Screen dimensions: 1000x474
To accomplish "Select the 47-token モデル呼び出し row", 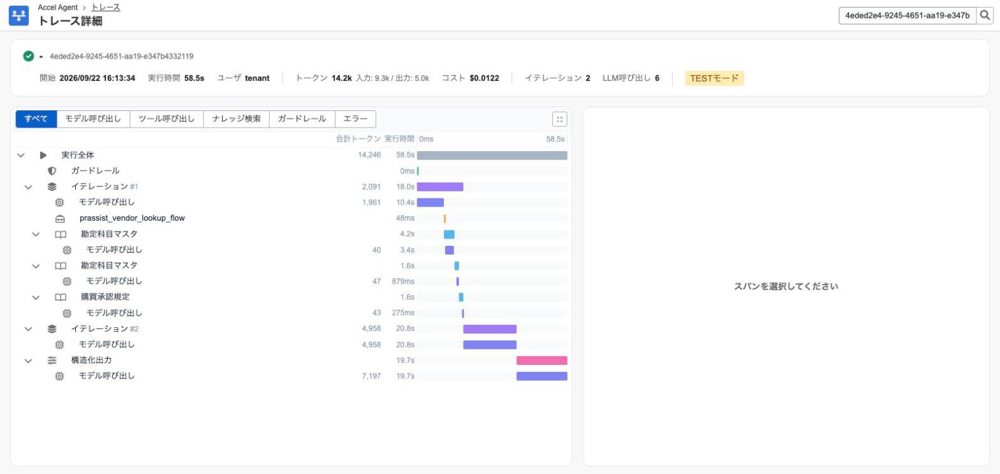I will coord(291,281).
